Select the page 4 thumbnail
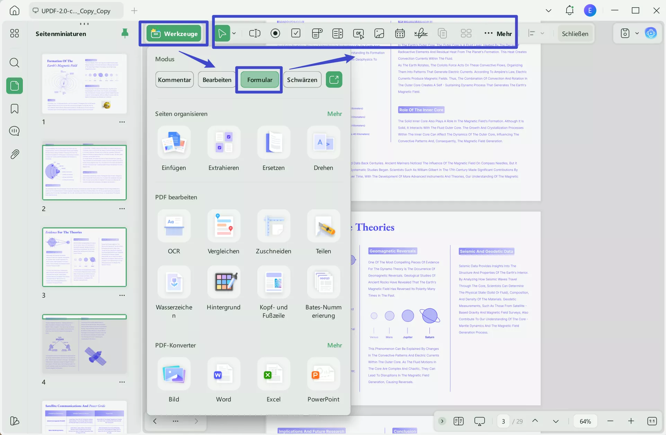The image size is (666, 435). tap(84, 344)
